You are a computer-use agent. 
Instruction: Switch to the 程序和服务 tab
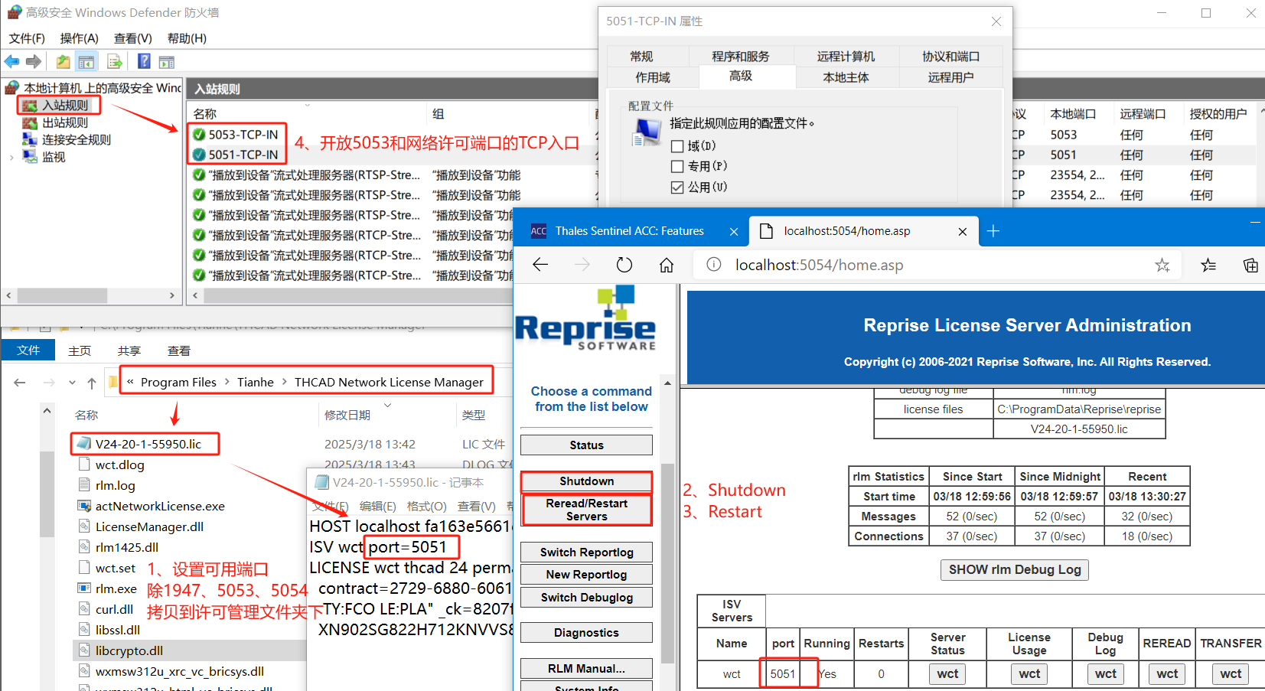pos(741,57)
